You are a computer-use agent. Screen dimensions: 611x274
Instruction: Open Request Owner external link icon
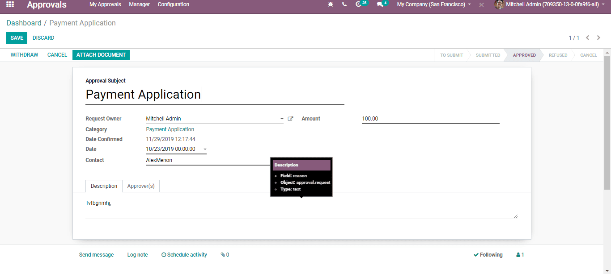click(x=290, y=119)
